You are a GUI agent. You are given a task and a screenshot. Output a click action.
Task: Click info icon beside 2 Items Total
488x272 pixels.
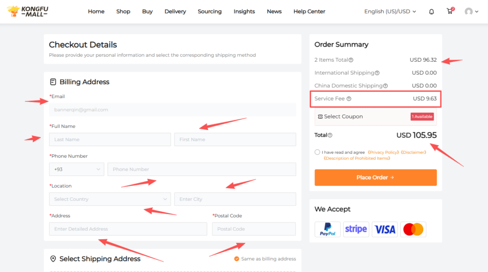coord(351,60)
